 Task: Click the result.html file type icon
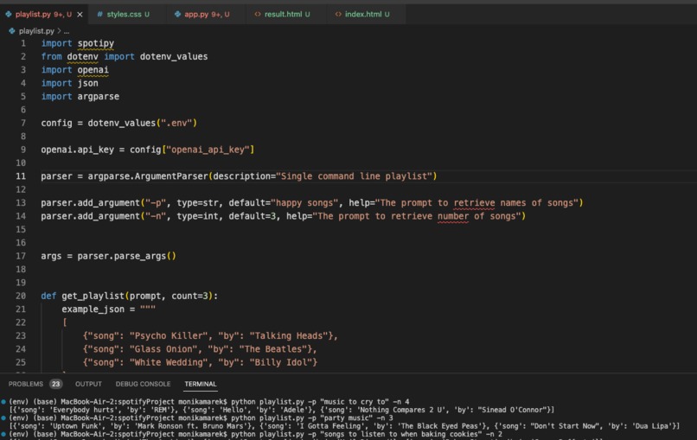258,14
